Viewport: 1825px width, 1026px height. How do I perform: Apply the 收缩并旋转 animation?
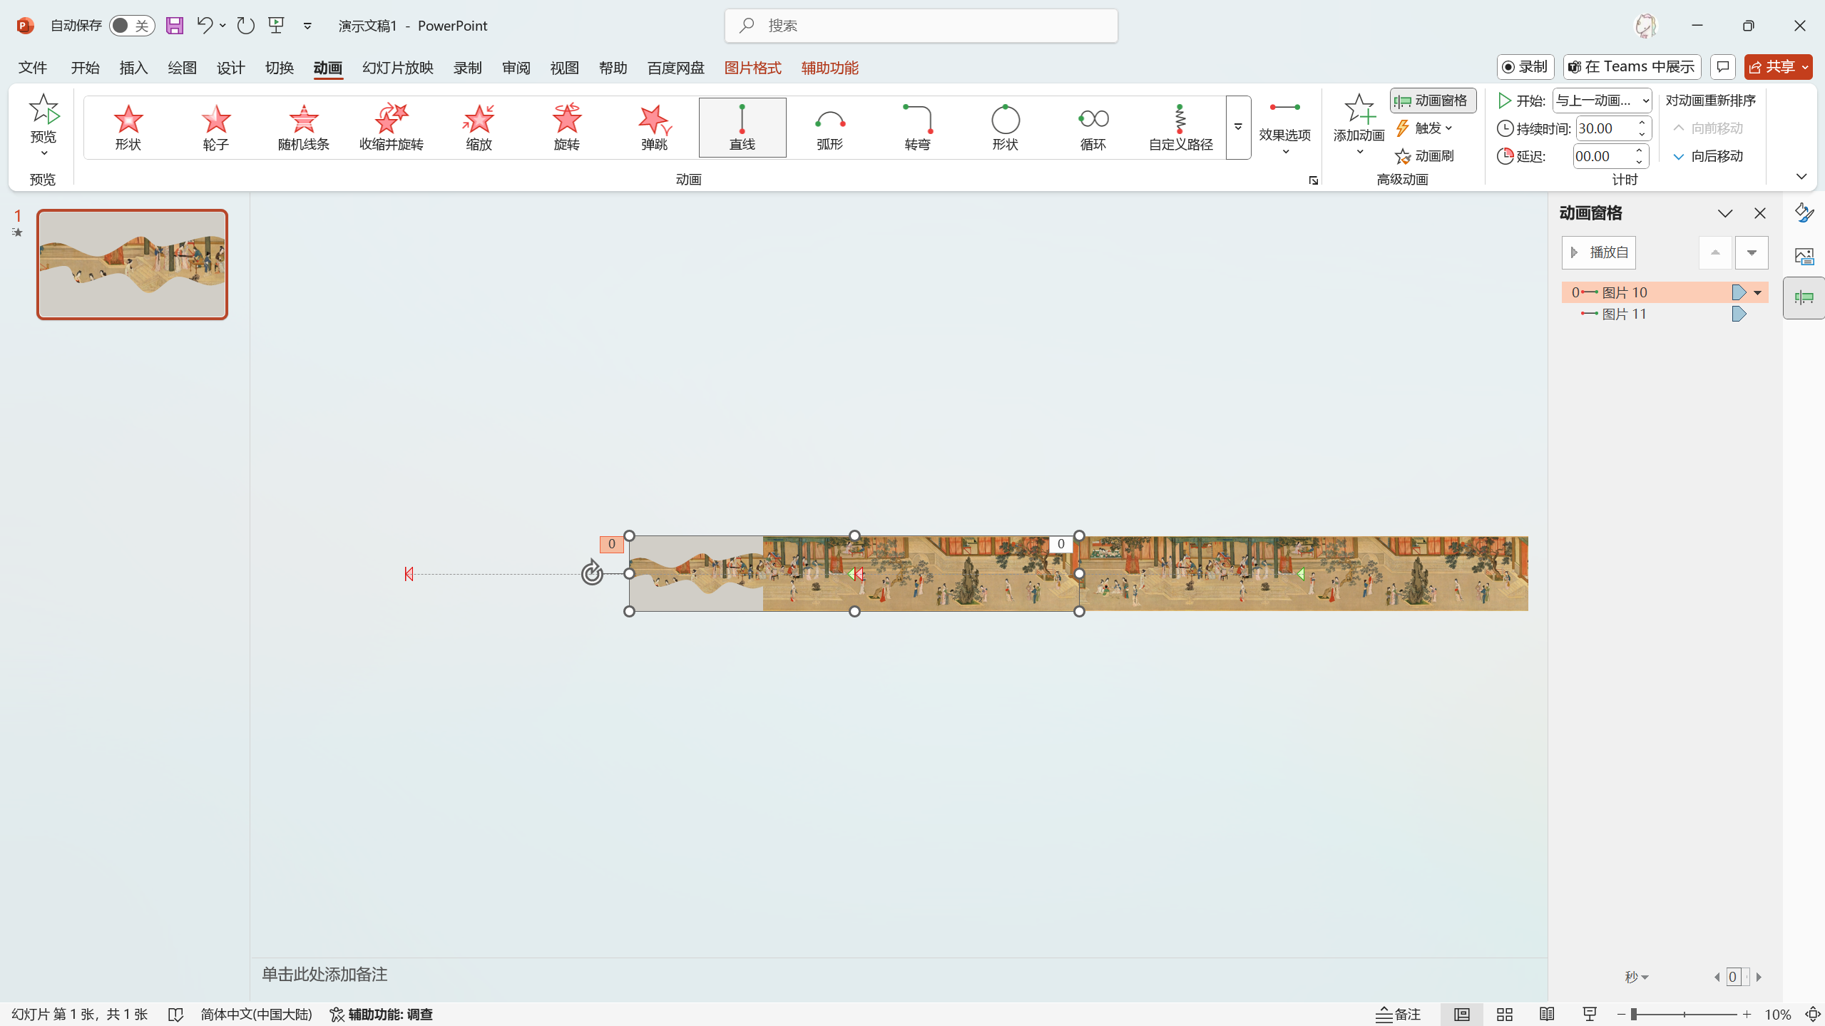[392, 128]
